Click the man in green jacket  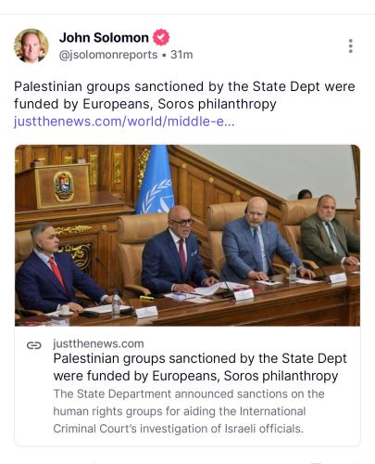click(330, 232)
